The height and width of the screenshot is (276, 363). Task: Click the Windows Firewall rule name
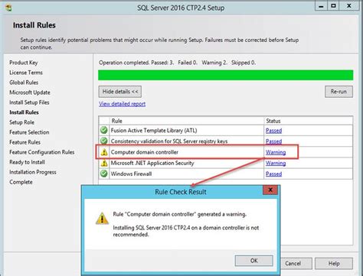point(131,174)
